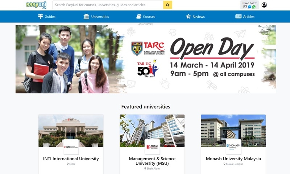Open the email help icon
The width and height of the screenshot is (290, 174).
click(245, 7)
